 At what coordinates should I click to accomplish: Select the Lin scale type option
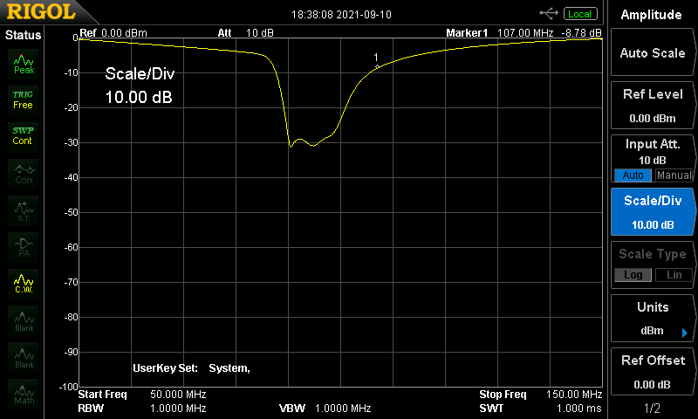[674, 275]
